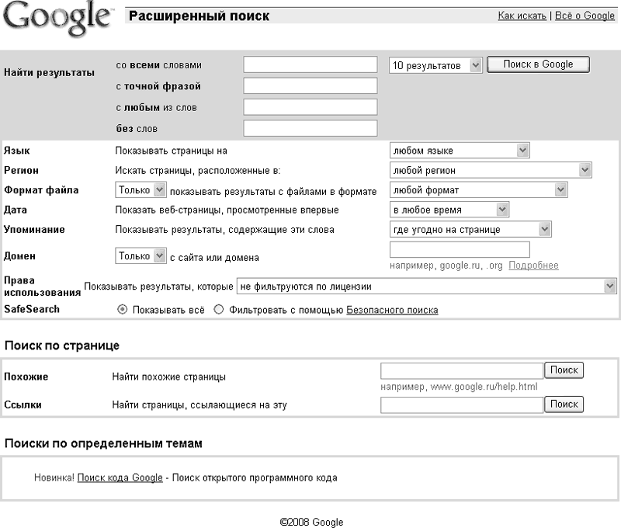Click 'Поиск' button in Ссылки row
This screenshot has height=528, width=621.
[564, 405]
